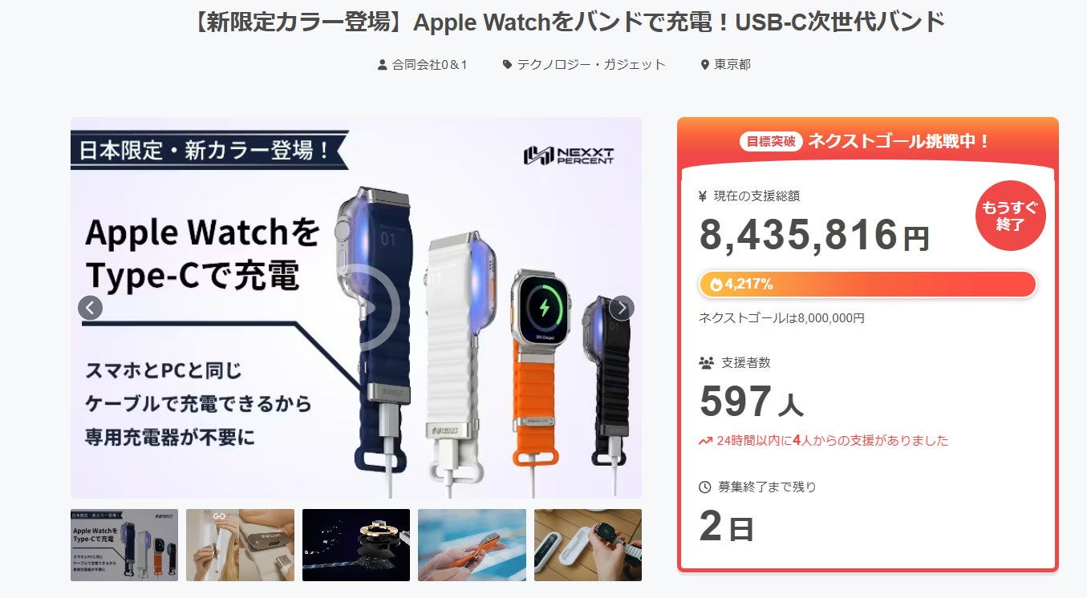Screen dimensions: 1087x598
Task: Click the clock icon by 募集終了まで残り
Action: (x=705, y=487)
